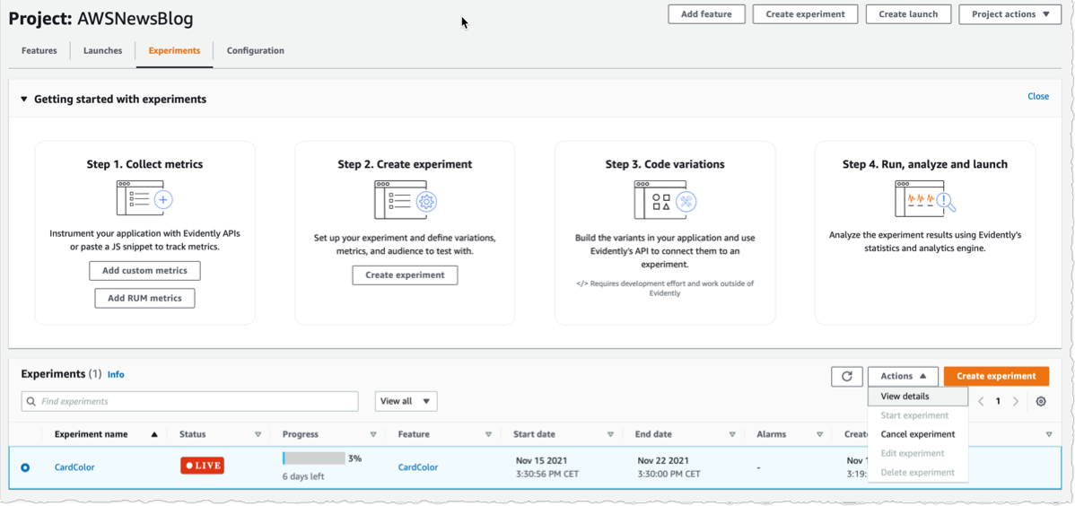The height and width of the screenshot is (506, 1075).
Task: Click the LIVE status badge
Action: click(202, 466)
